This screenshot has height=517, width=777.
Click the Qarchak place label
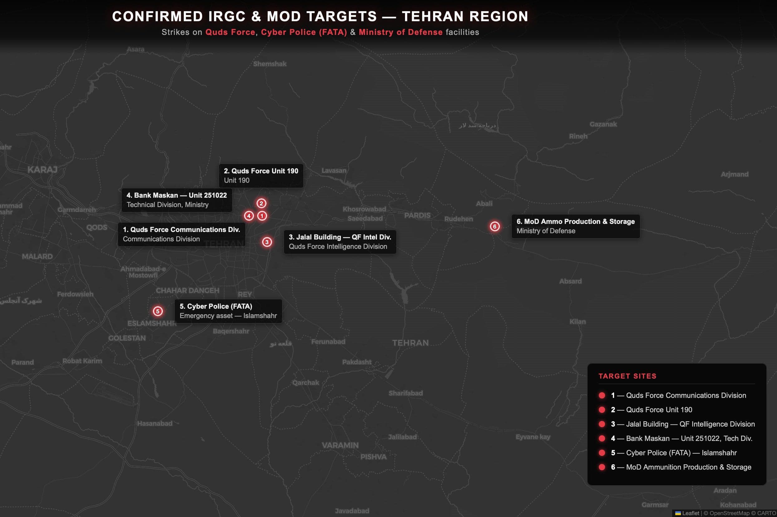point(306,383)
